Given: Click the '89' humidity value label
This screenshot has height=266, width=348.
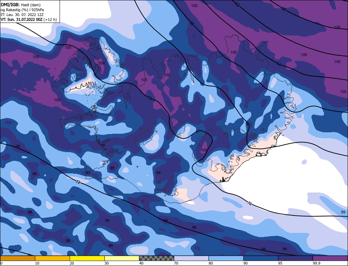Looking at the screenshot, I should coord(343,212).
